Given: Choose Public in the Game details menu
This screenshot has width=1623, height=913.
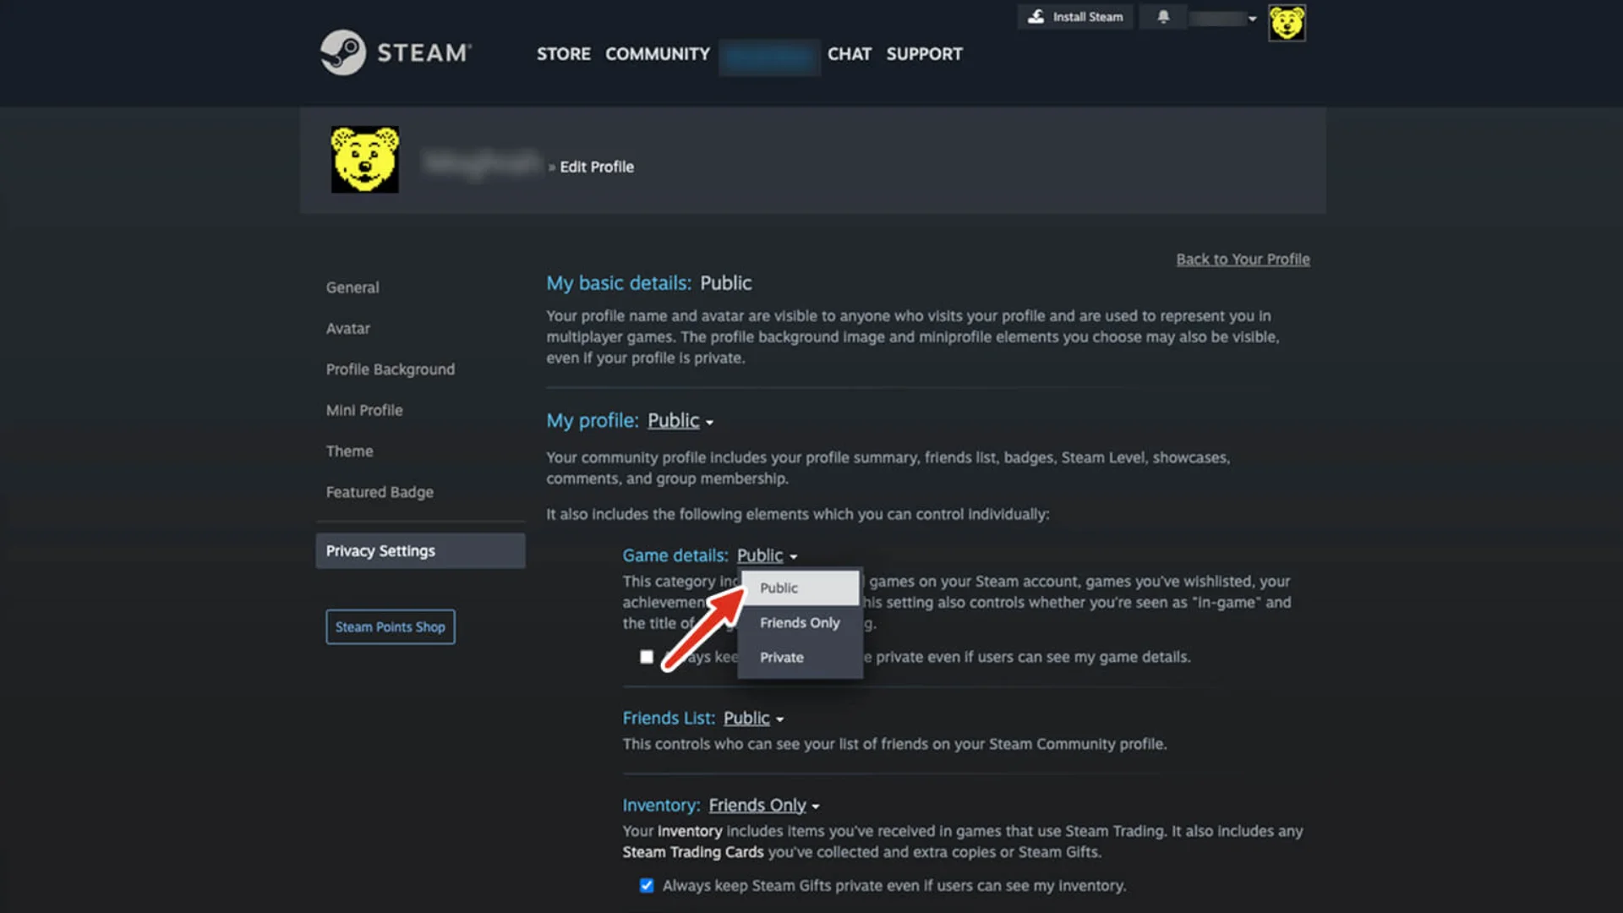Looking at the screenshot, I should (x=800, y=588).
